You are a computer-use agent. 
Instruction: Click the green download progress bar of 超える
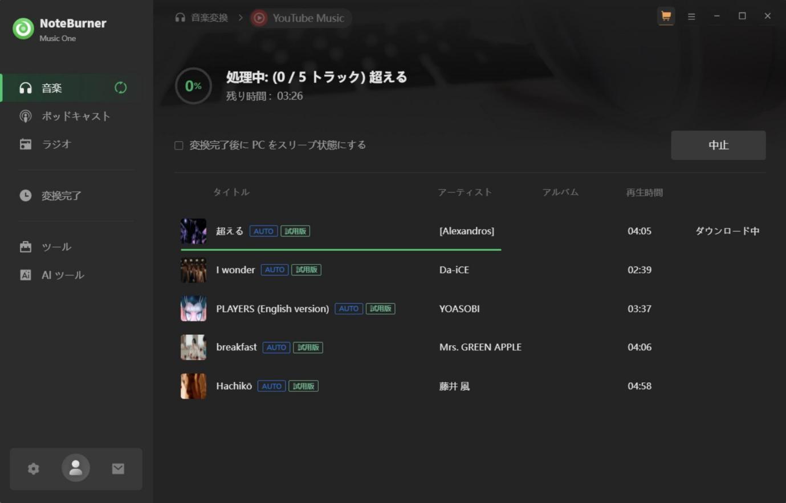(341, 250)
